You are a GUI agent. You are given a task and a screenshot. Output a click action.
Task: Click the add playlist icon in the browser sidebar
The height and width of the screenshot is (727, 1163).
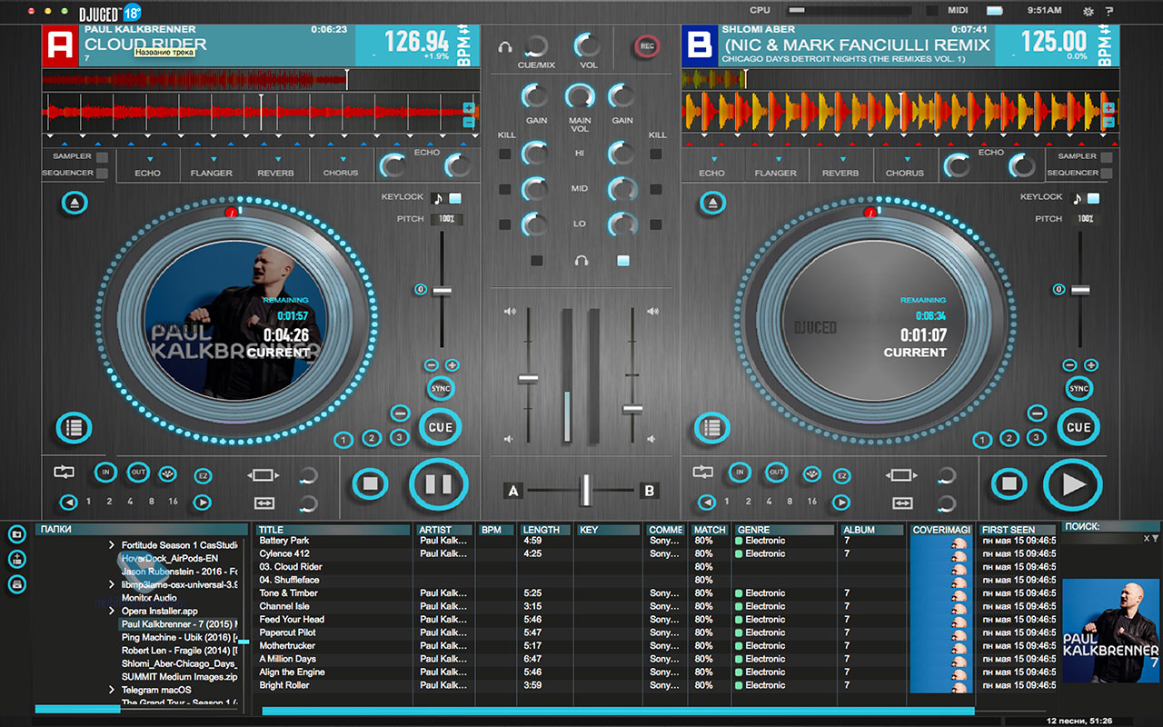coord(16,559)
